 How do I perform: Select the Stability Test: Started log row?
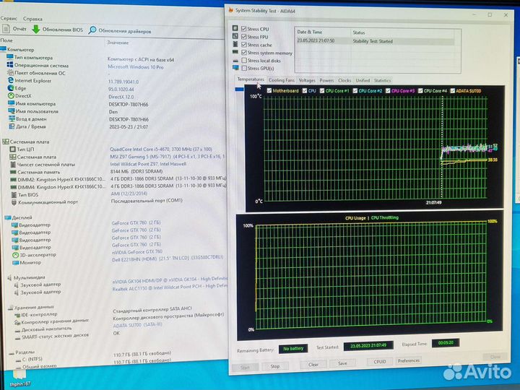click(376, 41)
